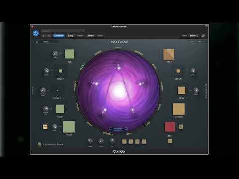Open the View Editor dropdown
Screen dimensions: 239x179
(x=194, y=36)
